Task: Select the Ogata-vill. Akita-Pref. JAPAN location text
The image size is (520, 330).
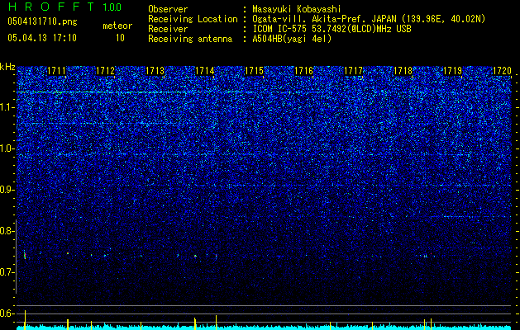Action: [369, 19]
